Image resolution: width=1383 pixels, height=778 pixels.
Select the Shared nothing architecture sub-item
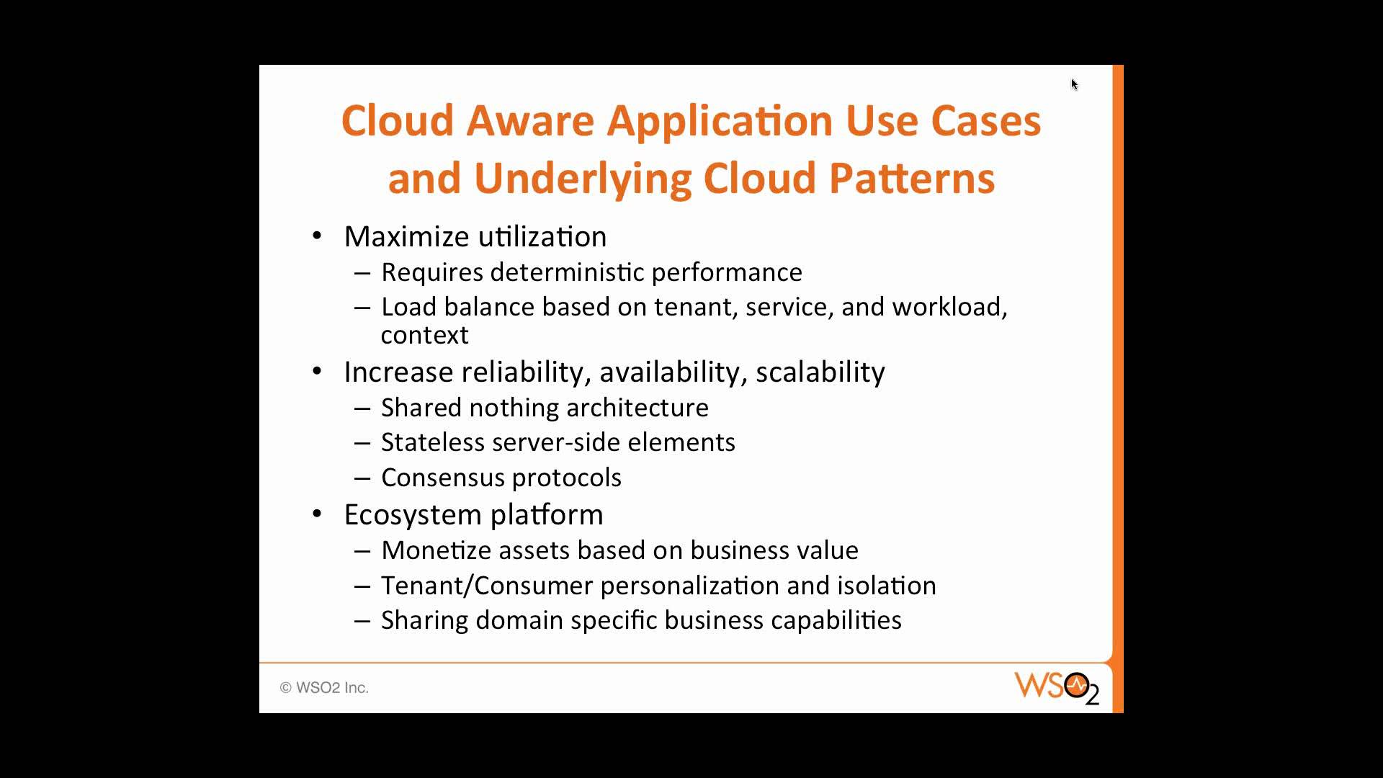pos(545,406)
